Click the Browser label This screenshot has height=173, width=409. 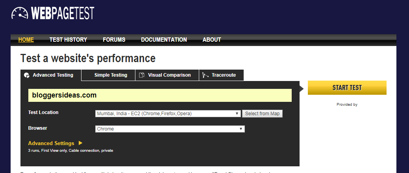[37, 128]
